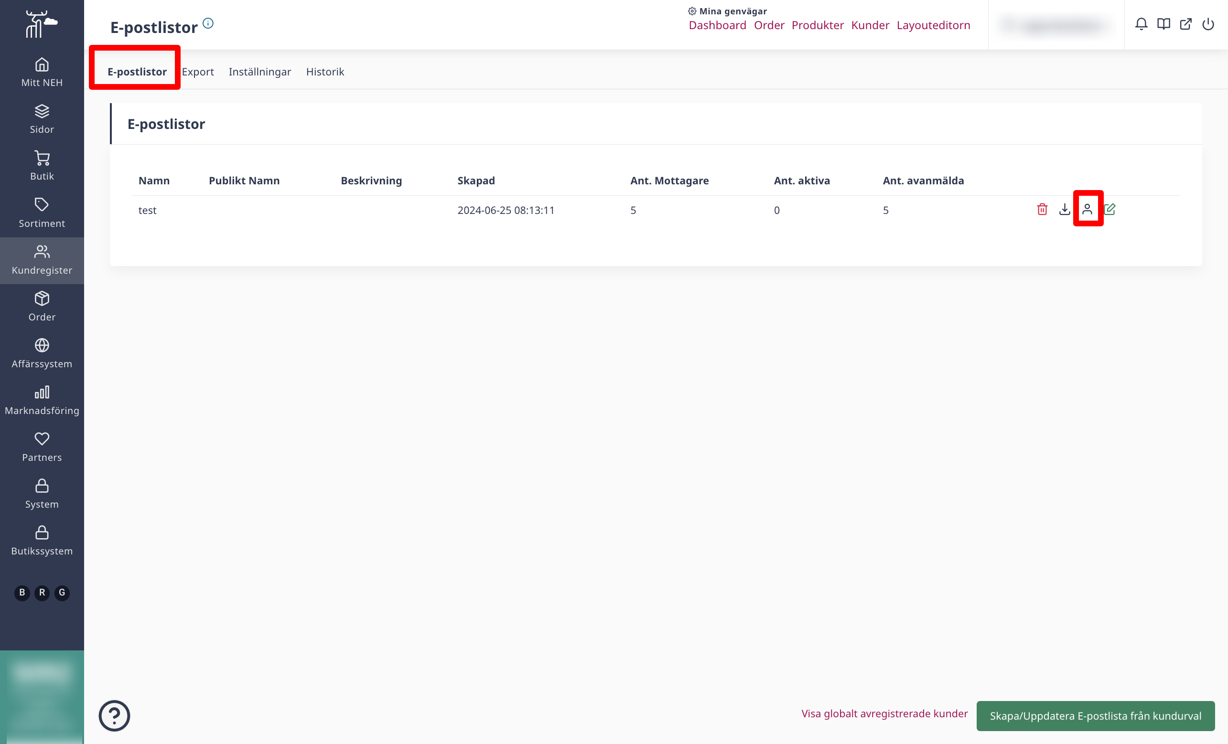Click the Skapad column header

(x=476, y=181)
